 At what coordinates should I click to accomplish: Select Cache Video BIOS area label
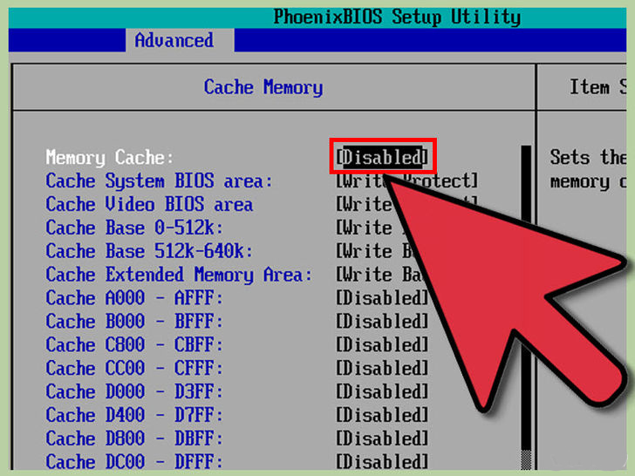pyautogui.click(x=149, y=204)
